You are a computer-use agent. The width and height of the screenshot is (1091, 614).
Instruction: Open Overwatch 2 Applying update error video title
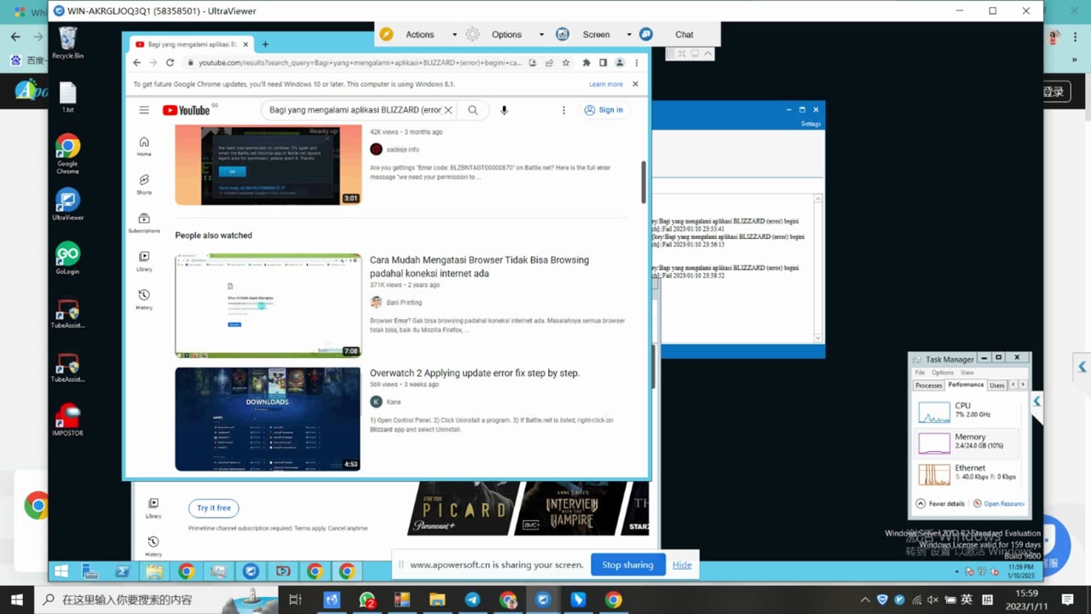[x=475, y=373]
